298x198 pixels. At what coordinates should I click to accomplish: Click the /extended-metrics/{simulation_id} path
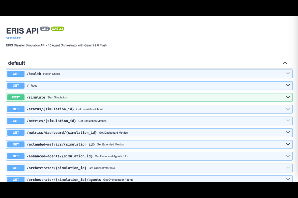coord(61,144)
